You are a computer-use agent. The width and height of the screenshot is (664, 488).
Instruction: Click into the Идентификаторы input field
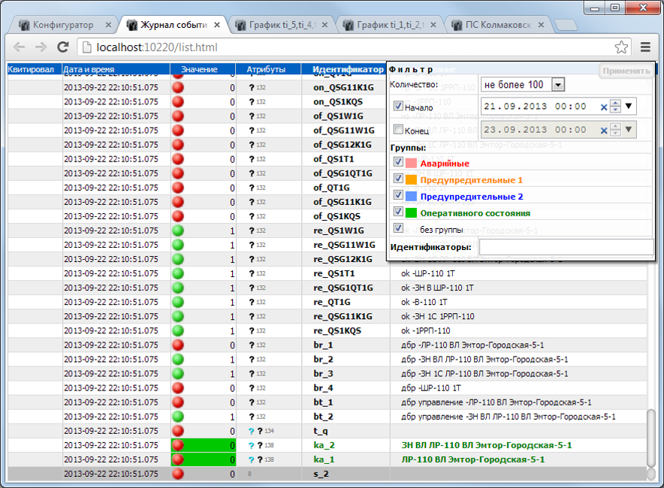[566, 247]
